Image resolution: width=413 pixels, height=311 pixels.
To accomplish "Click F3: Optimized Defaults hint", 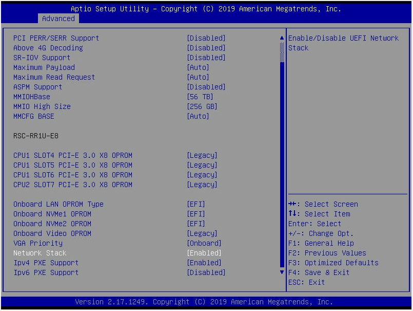I will coord(333,263).
